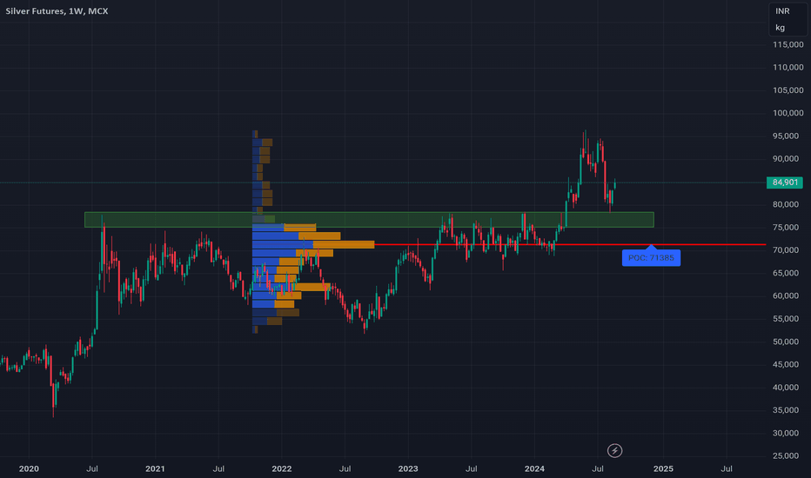Click the 95,000 price axis label
The width and height of the screenshot is (811, 478).
(786, 136)
